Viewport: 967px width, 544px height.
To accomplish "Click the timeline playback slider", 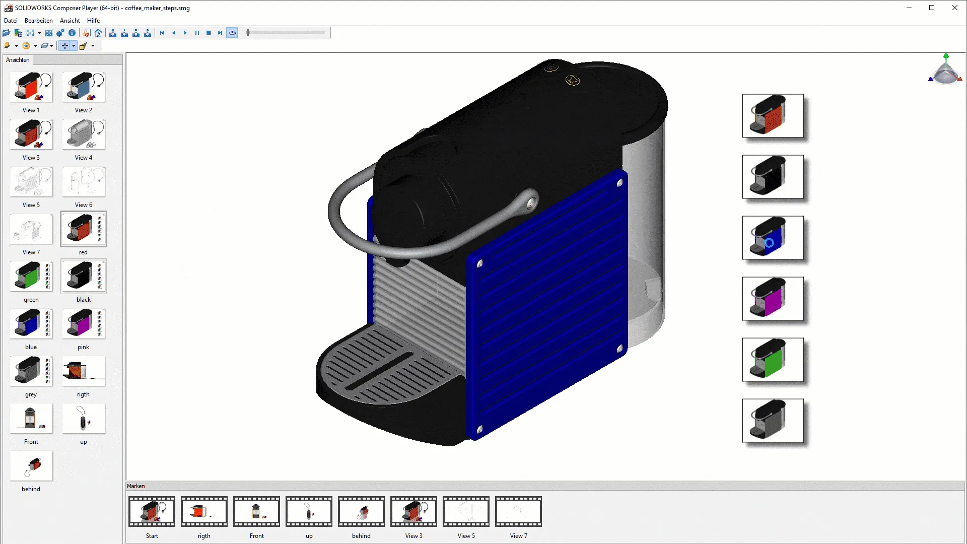I will (x=286, y=33).
